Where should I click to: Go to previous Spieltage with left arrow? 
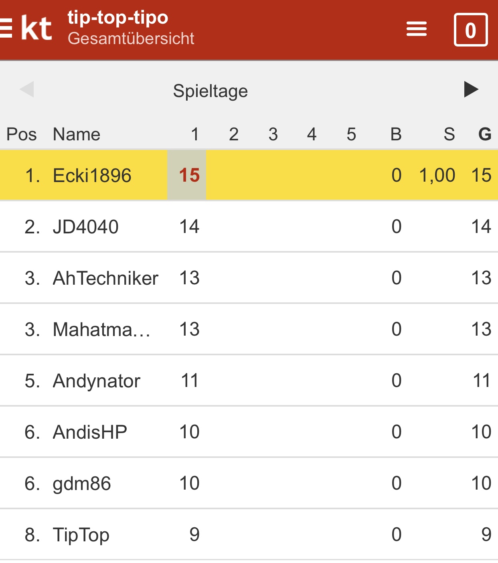[x=27, y=89]
